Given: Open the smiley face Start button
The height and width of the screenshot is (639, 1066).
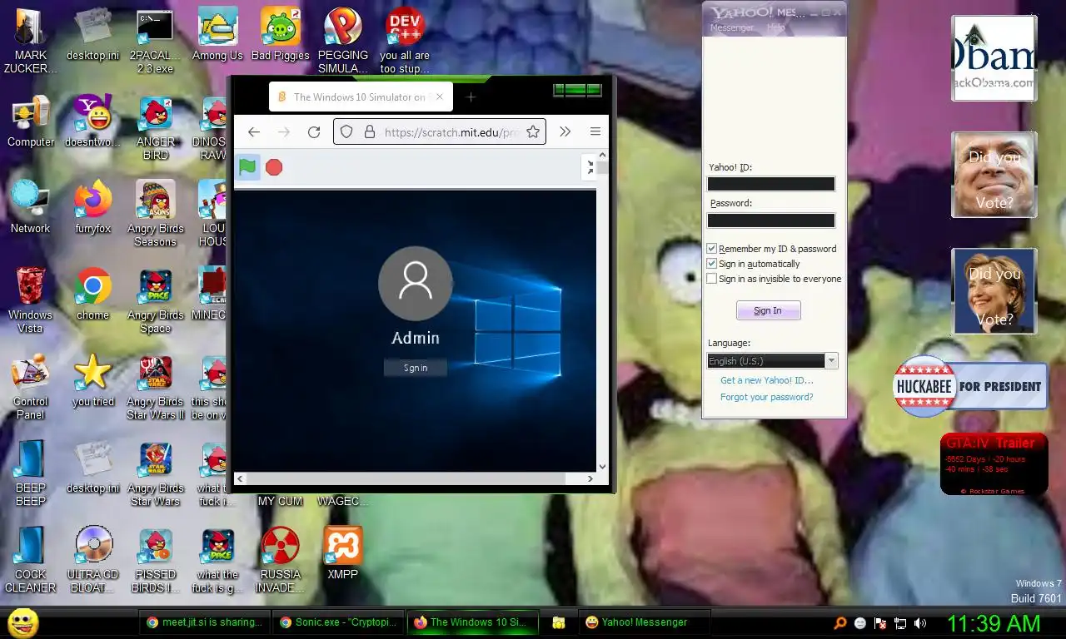Looking at the screenshot, I should tap(22, 622).
